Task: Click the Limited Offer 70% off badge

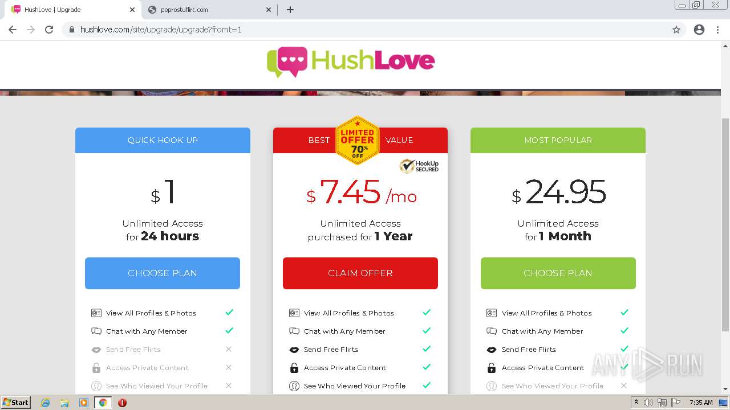Action: pyautogui.click(x=358, y=141)
